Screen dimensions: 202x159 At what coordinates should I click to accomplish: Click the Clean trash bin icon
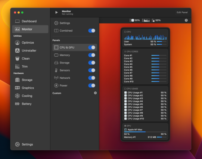17,59
